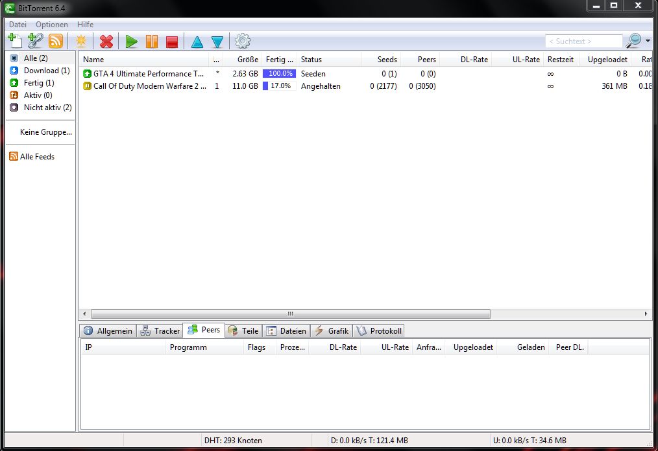Create new torrent star icon
658x451 pixels.
pos(81,41)
